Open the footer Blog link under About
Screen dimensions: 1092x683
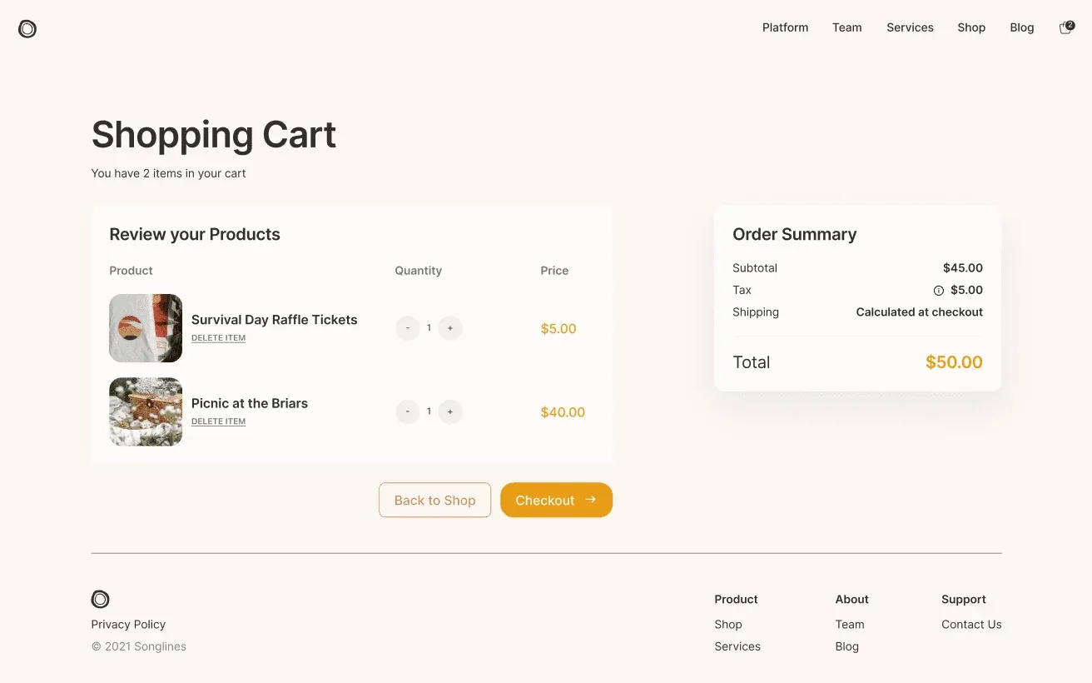tap(847, 646)
